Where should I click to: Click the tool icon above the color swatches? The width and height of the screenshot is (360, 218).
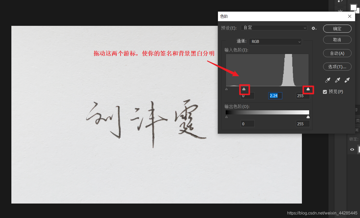(340, 1)
